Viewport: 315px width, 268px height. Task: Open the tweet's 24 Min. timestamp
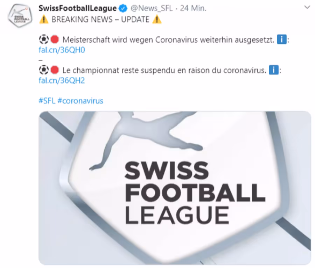tap(193, 8)
